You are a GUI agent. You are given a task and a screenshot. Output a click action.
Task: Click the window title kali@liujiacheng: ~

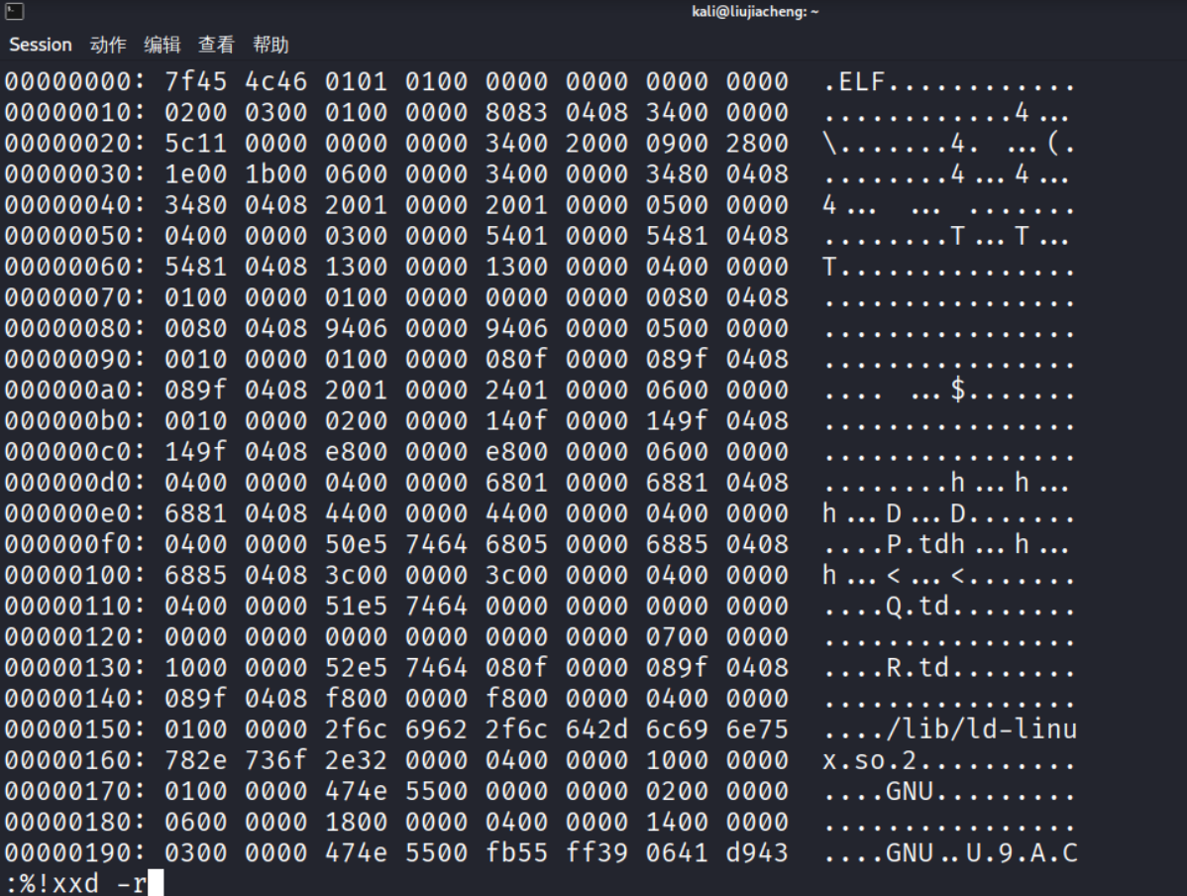pos(755,11)
